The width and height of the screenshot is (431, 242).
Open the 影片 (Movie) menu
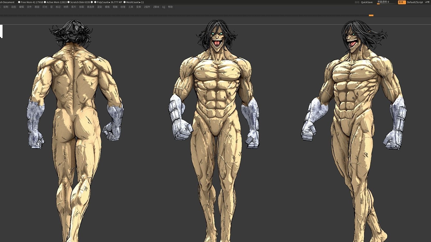[74, 7]
